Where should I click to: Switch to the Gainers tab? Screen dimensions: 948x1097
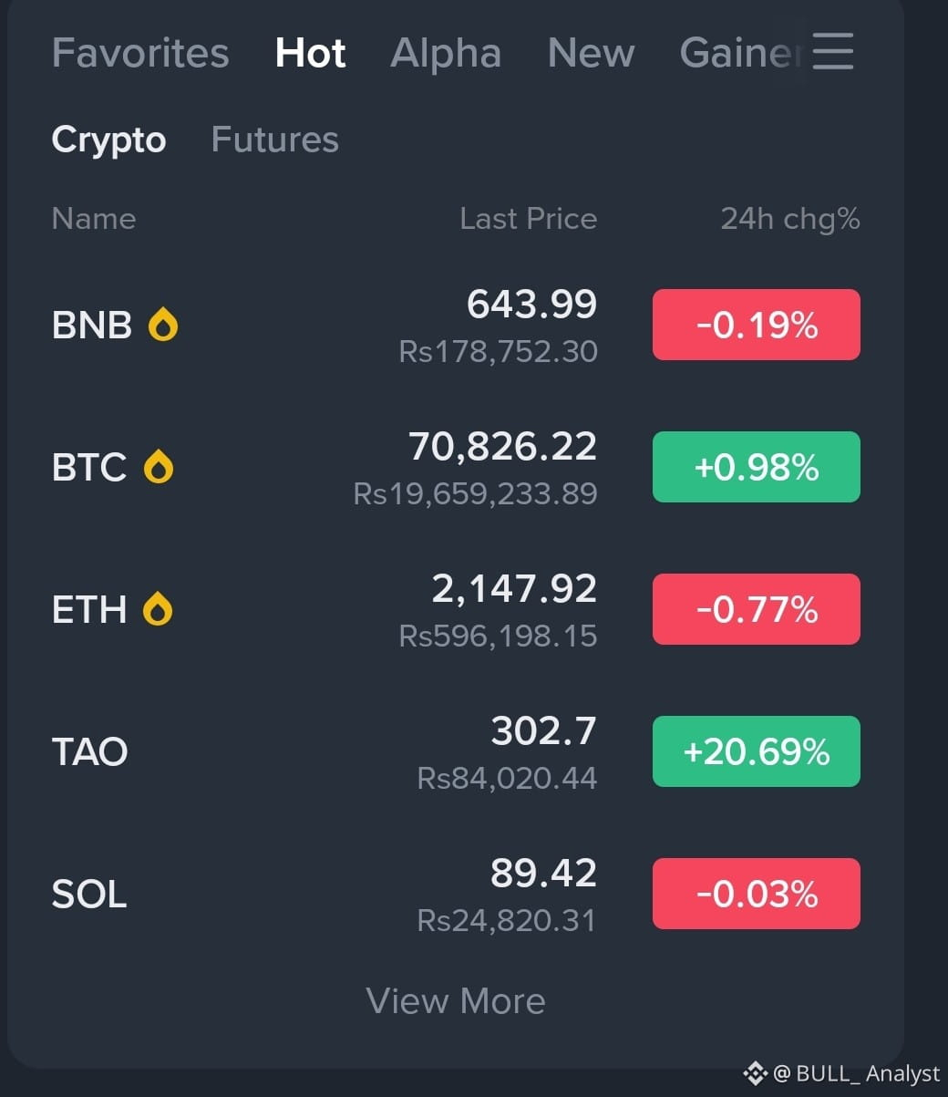742,53
